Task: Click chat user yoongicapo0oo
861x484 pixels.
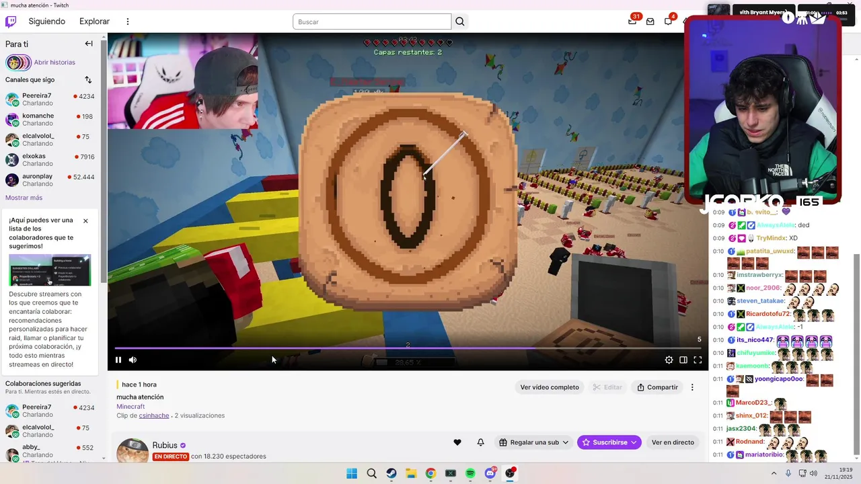Action: coord(778,379)
